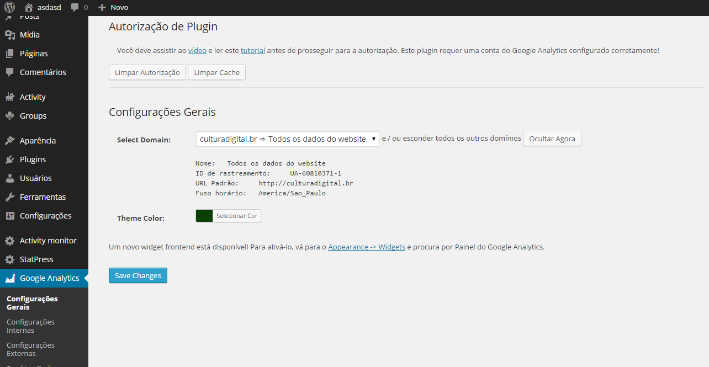Click the dark green theme color swatch
709x367 pixels.
(204, 216)
